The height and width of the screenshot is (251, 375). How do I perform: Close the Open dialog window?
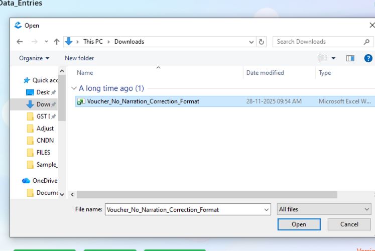click(372, 25)
